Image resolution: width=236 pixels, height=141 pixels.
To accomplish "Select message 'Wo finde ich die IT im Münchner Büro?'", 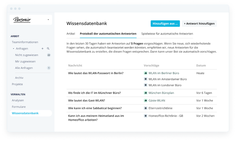I will point(94,93).
